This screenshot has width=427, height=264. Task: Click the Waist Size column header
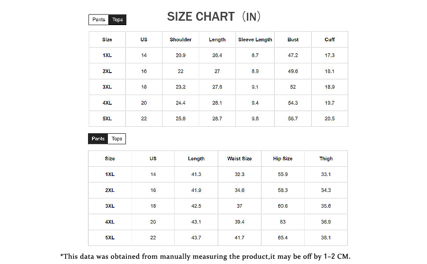coord(239,159)
